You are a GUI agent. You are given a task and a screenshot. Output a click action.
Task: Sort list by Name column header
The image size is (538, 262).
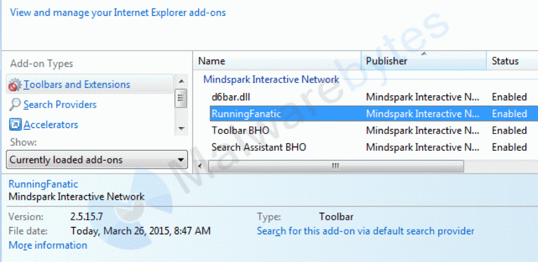pyautogui.click(x=276, y=61)
